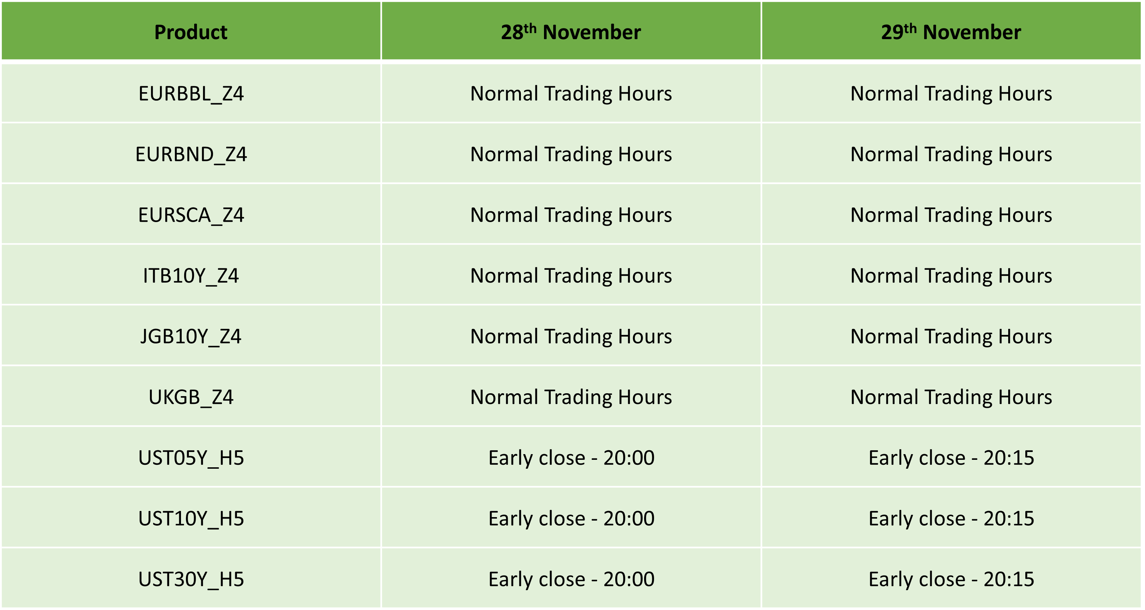Image resolution: width=1145 pixels, height=610 pixels.
Task: Click the UST05Y_H5 product cell
Action: (191, 458)
